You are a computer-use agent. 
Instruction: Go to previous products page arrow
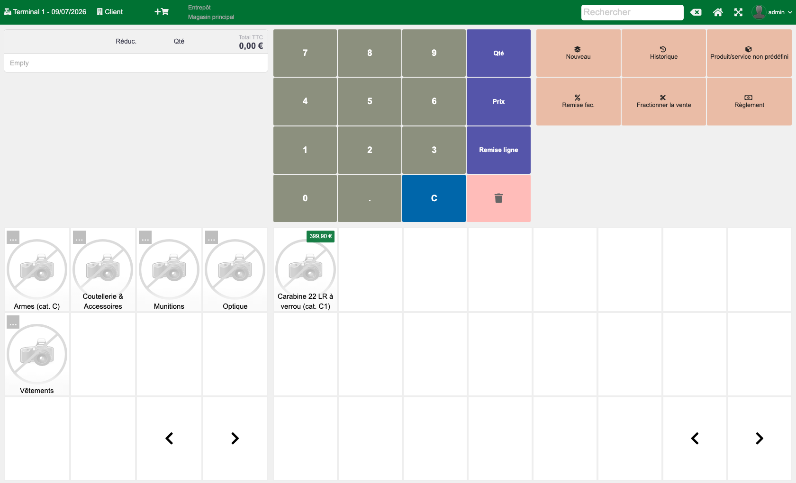click(x=695, y=438)
